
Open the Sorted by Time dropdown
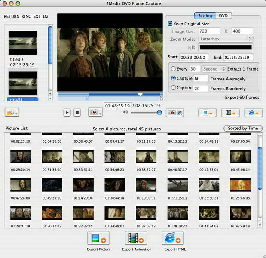point(243,128)
